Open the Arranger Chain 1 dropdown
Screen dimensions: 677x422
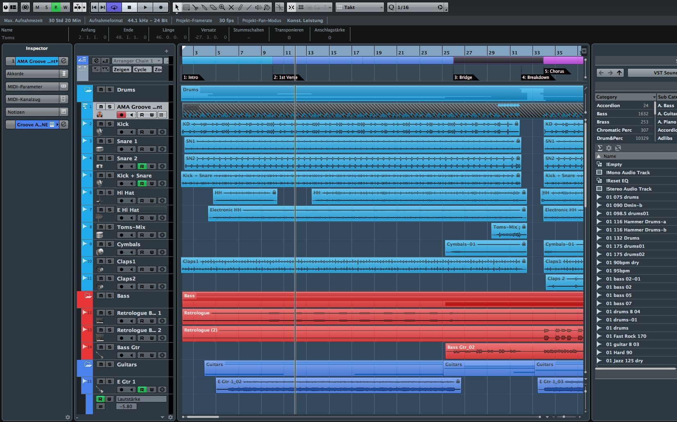click(x=137, y=61)
